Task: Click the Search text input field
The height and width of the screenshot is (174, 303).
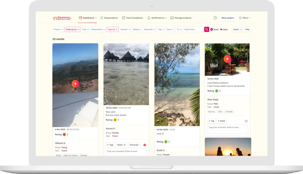Action: [193, 29]
